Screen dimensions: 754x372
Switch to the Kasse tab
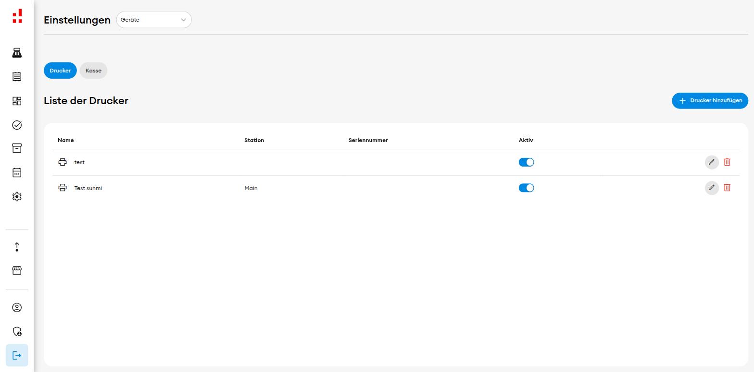(93, 71)
